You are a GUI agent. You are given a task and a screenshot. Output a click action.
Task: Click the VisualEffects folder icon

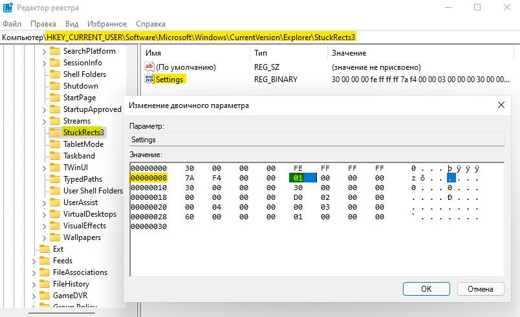55,226
